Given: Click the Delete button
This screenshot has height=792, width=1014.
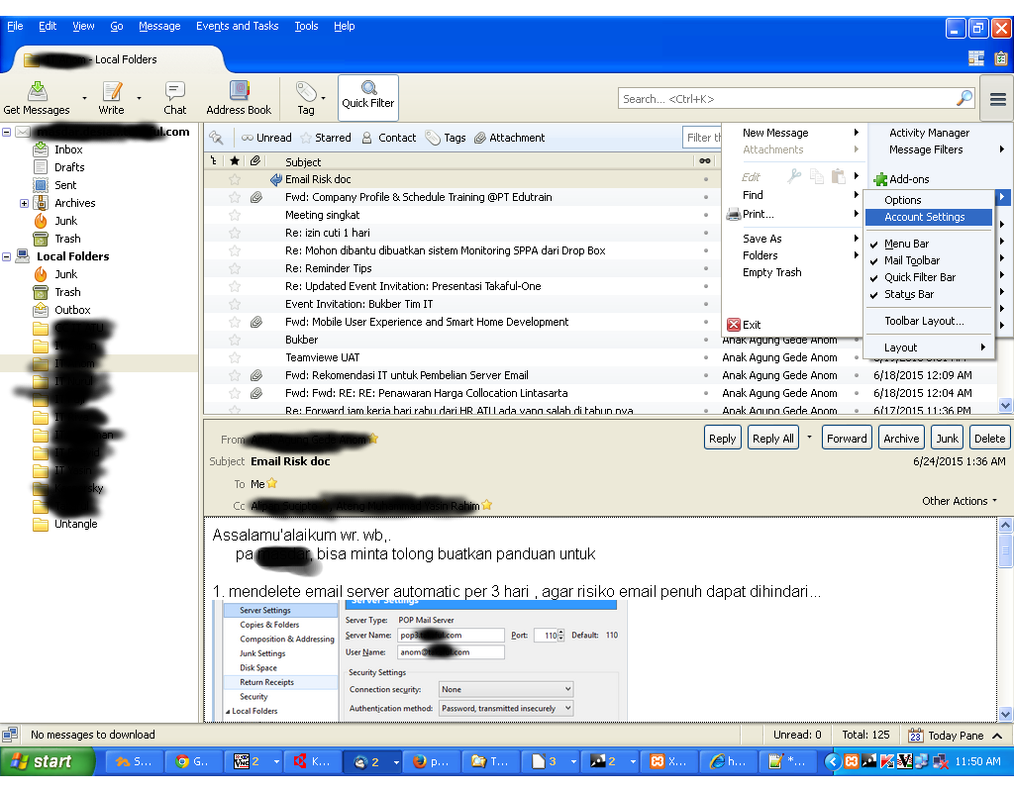Looking at the screenshot, I should coord(989,437).
